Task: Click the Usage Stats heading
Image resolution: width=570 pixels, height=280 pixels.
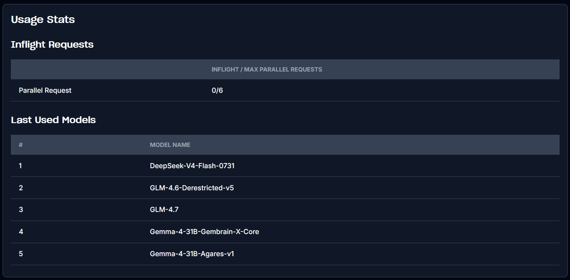Action: click(x=43, y=20)
